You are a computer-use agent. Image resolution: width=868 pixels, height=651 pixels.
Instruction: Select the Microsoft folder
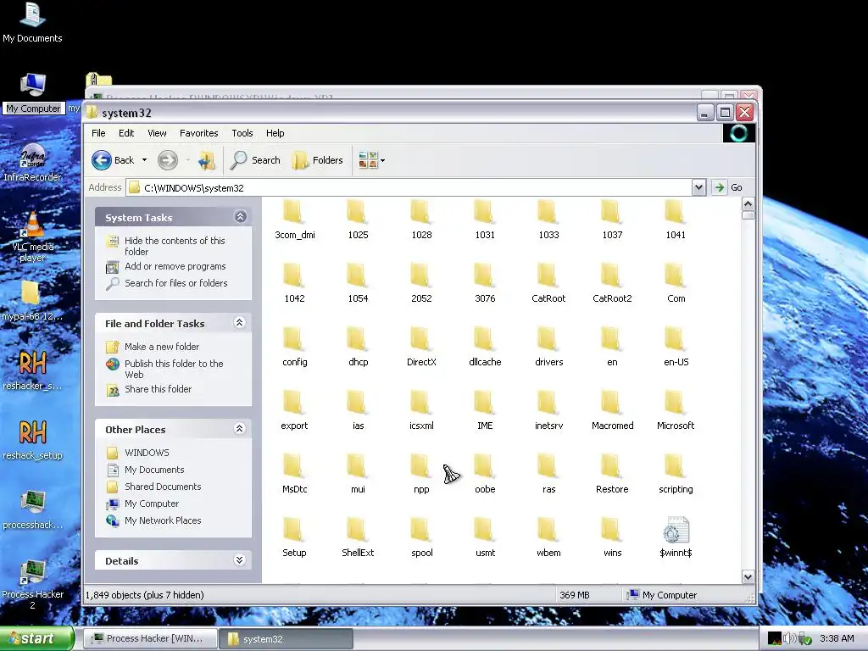[676, 411]
